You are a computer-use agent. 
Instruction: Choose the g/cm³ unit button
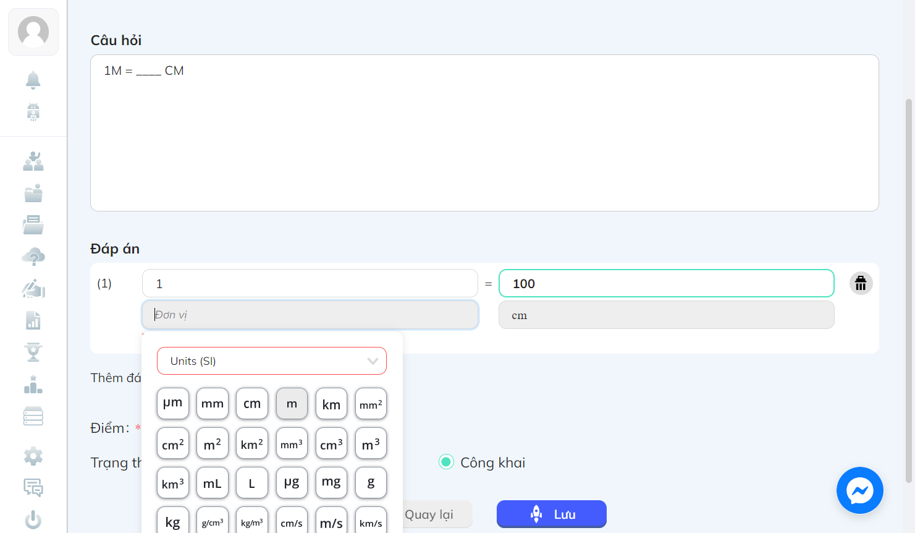click(213, 521)
